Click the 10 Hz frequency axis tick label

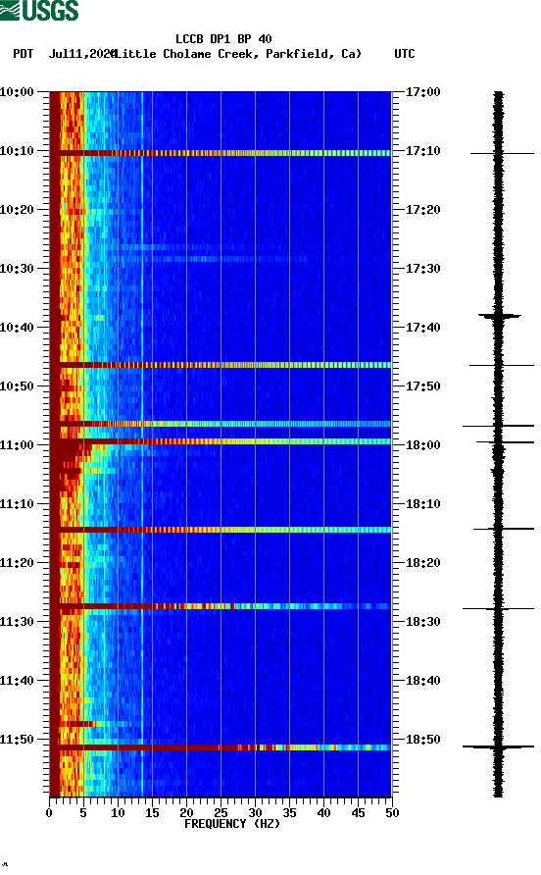(118, 813)
